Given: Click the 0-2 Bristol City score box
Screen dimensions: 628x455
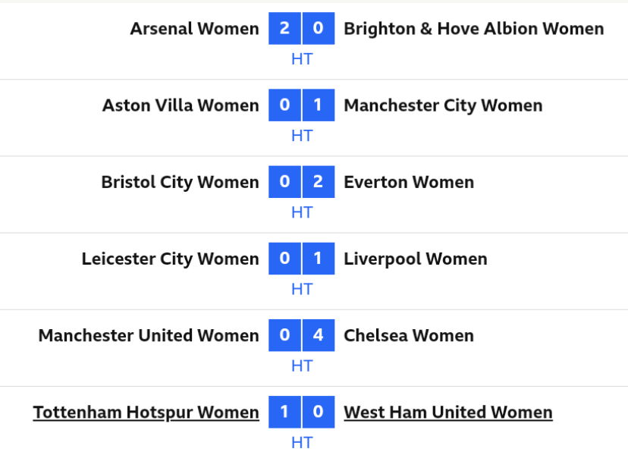Looking at the screenshot, I should coord(301,182).
